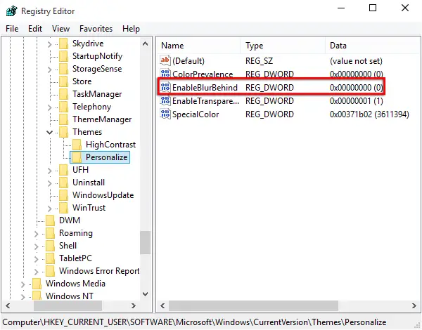The width and height of the screenshot is (422, 330).
Task: Click the Store folder icon
Action: click(x=63, y=81)
